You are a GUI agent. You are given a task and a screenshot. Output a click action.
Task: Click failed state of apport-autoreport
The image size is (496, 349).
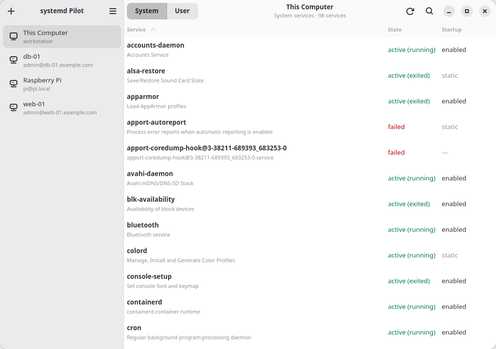(396, 127)
